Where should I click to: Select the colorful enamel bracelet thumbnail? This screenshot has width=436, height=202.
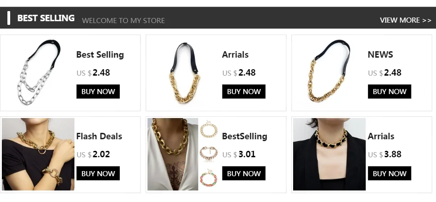click(x=209, y=178)
